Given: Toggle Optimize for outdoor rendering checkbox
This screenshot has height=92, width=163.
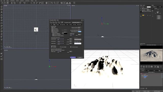Looking at the screenshot, I should [53, 36].
